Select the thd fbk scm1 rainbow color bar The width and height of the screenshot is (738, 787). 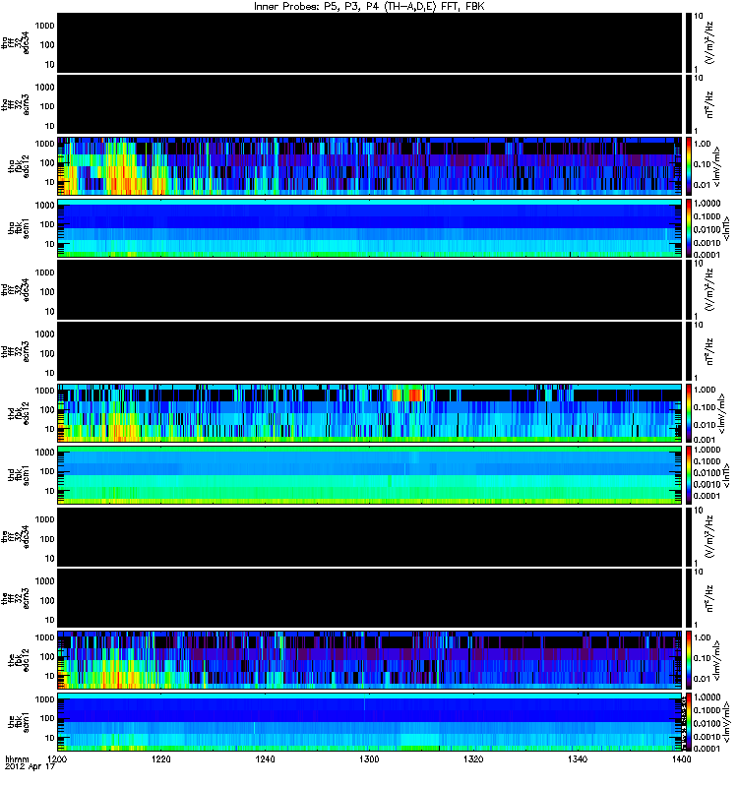click(689, 477)
